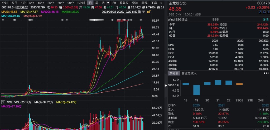
Task: Click the MA(20)=46.18 indicator label
Action: pos(50,12)
